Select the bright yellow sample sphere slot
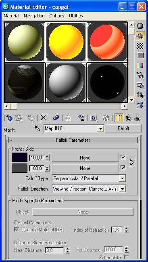148x262 pixels. [66, 42]
